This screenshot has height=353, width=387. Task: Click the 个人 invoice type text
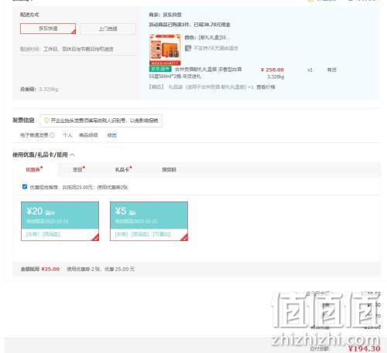pyautogui.click(x=67, y=135)
